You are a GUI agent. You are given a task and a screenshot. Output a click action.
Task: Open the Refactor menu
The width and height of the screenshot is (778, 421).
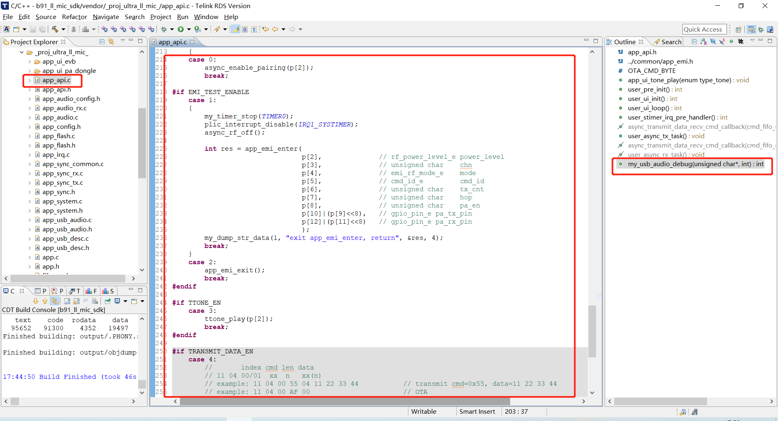[74, 17]
